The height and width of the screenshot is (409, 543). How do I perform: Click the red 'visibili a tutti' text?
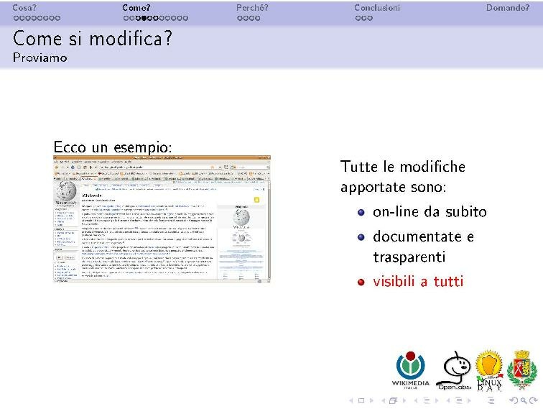[418, 282]
